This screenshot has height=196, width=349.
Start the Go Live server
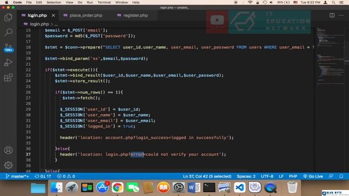coord(312,176)
